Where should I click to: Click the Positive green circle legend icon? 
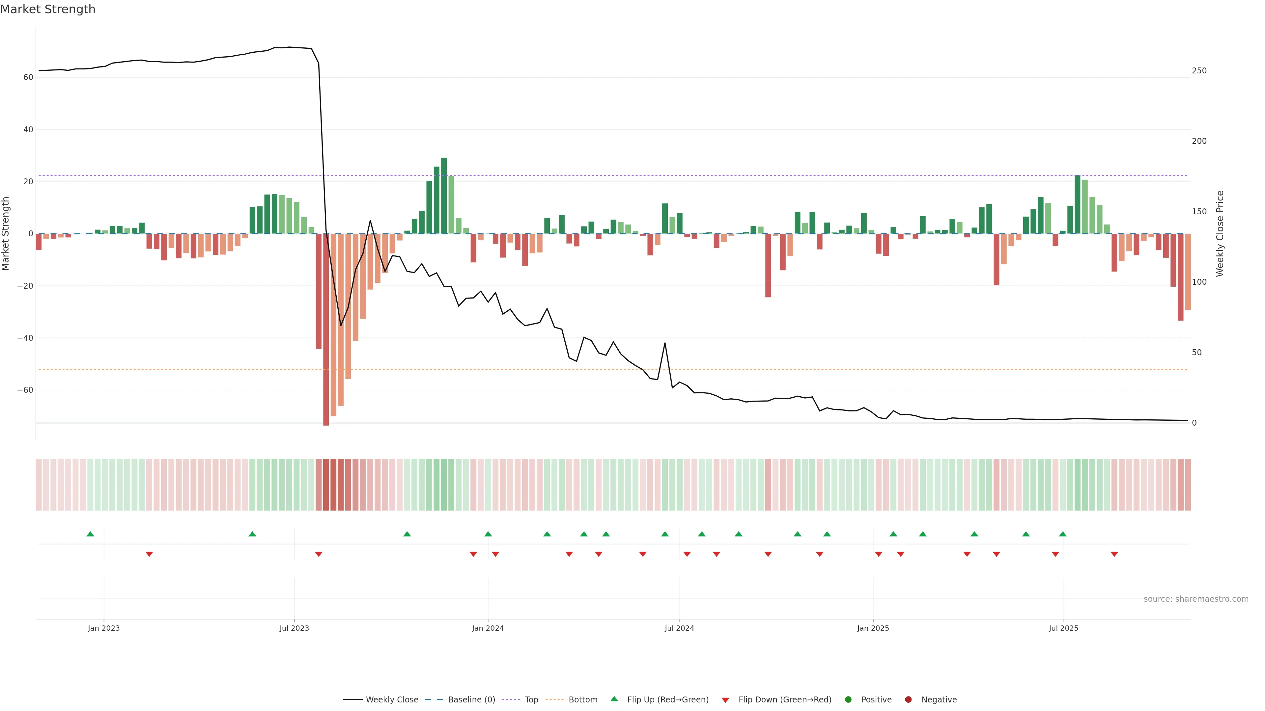(848, 700)
